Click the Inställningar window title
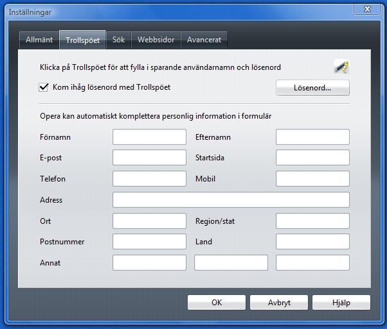The image size is (387, 329). [30, 12]
